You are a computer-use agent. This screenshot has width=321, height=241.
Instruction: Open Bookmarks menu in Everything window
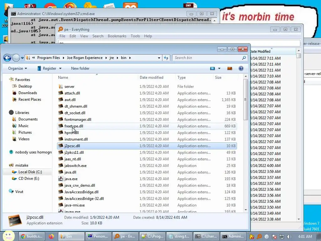(x=117, y=36)
